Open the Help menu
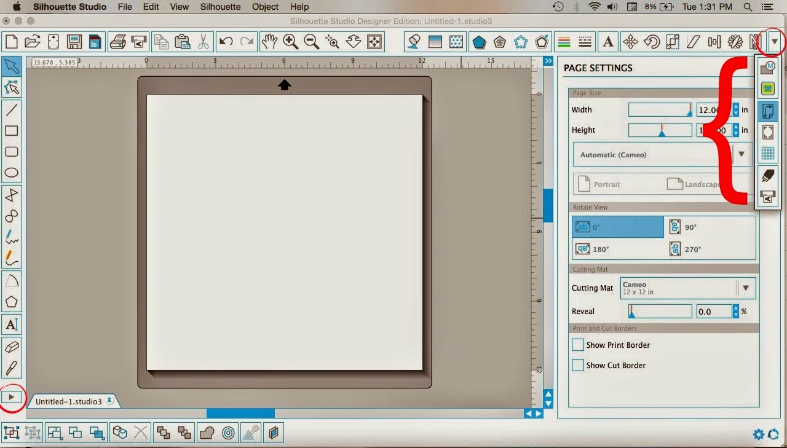The height and width of the screenshot is (448, 787). [x=299, y=7]
